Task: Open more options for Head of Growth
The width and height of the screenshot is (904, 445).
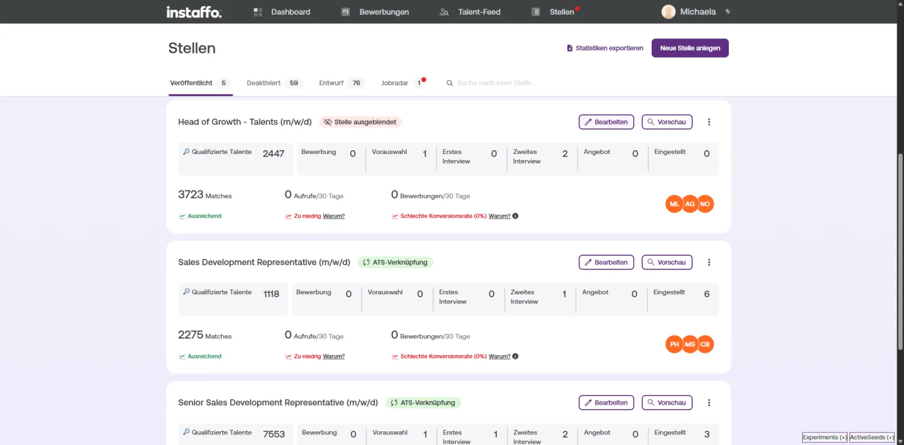Action: click(x=709, y=122)
